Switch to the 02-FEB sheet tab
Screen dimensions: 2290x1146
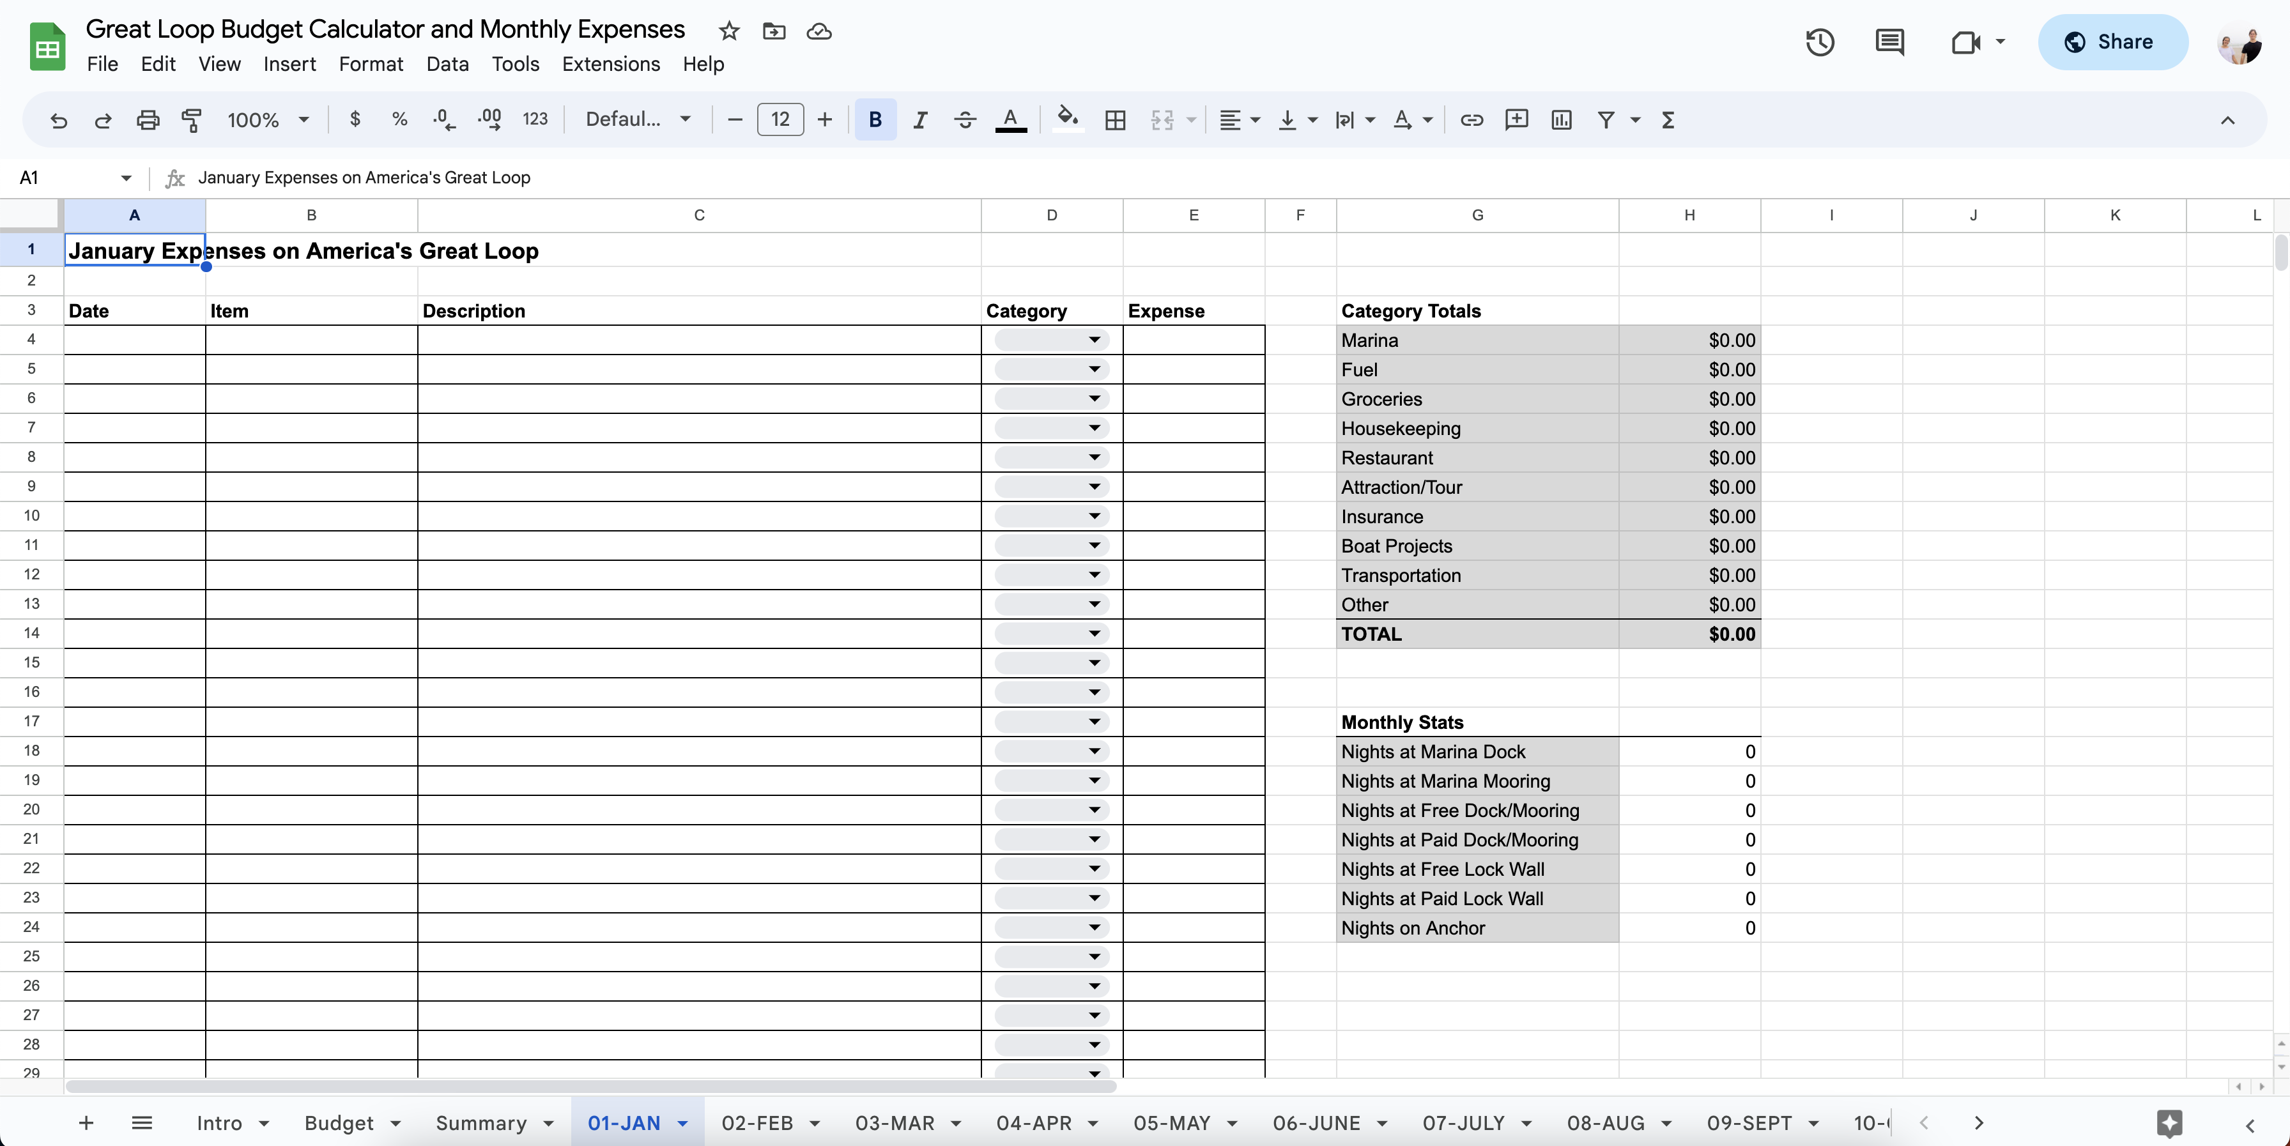[757, 1123]
